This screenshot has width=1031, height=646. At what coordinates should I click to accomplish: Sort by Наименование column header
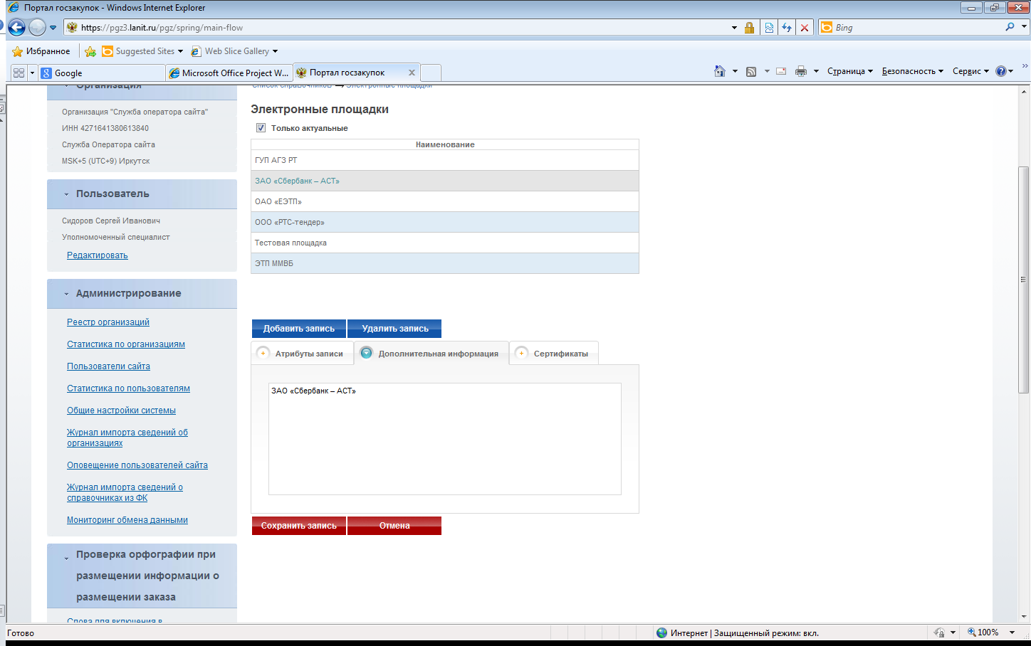[x=445, y=144]
